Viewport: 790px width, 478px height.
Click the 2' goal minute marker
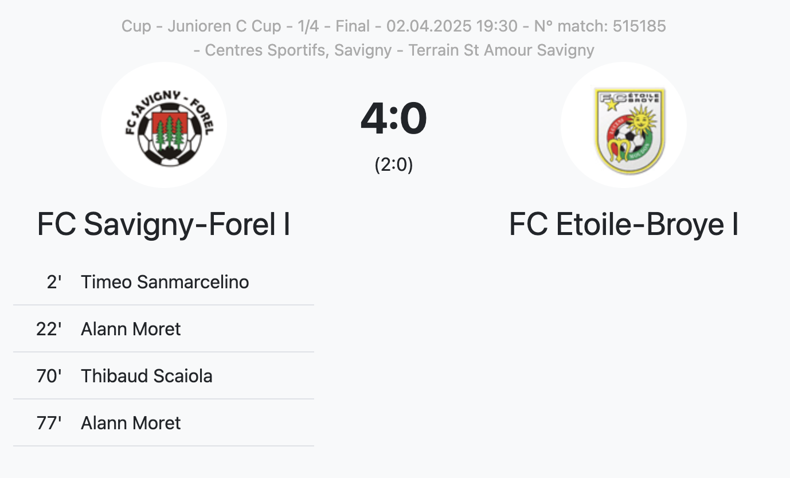pos(54,282)
